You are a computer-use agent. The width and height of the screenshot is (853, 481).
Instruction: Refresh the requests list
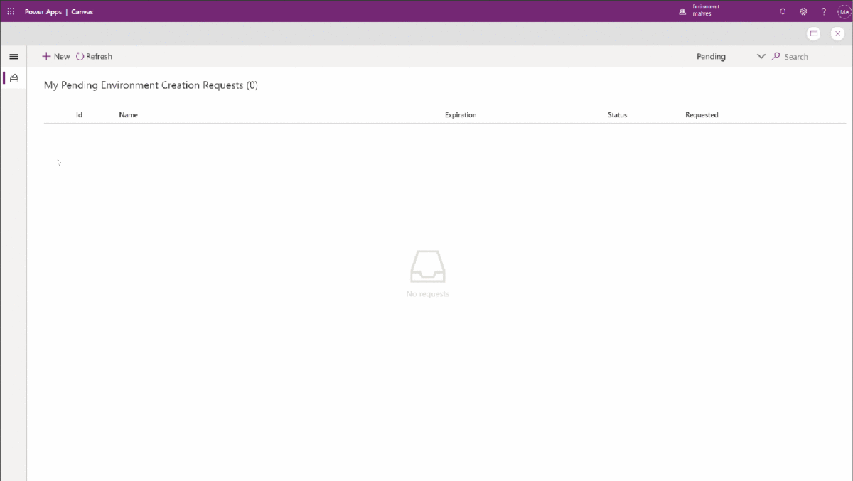point(95,57)
